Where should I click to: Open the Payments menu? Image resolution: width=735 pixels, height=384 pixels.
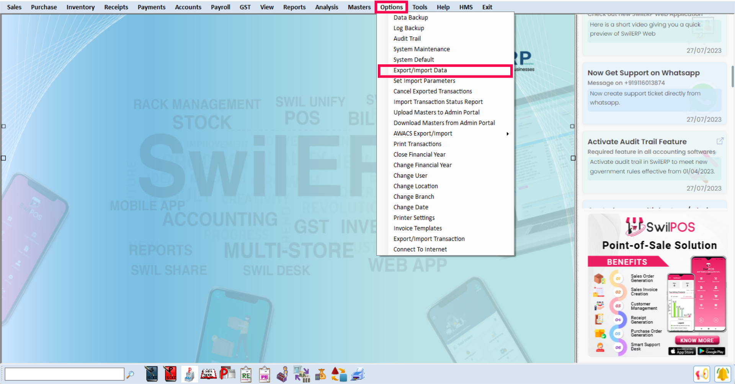(x=152, y=7)
